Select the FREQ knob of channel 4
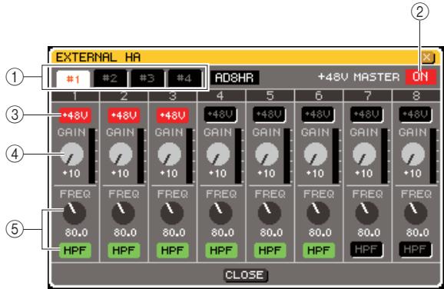Image resolution: width=444 pixels, height=289 pixels. click(220, 213)
